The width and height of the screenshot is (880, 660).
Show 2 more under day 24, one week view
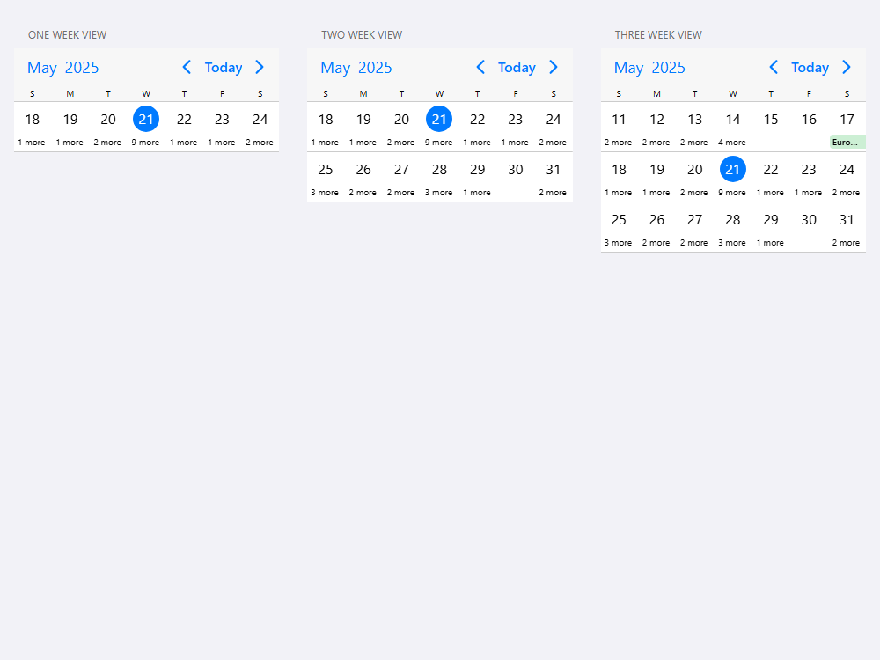coord(260,143)
